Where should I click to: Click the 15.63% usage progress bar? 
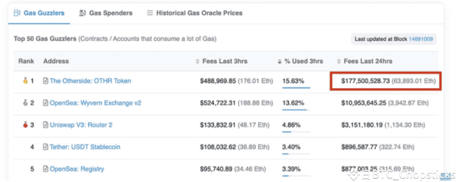[296, 88]
